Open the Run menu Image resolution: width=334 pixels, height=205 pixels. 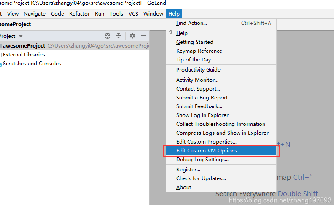[x=100, y=14]
